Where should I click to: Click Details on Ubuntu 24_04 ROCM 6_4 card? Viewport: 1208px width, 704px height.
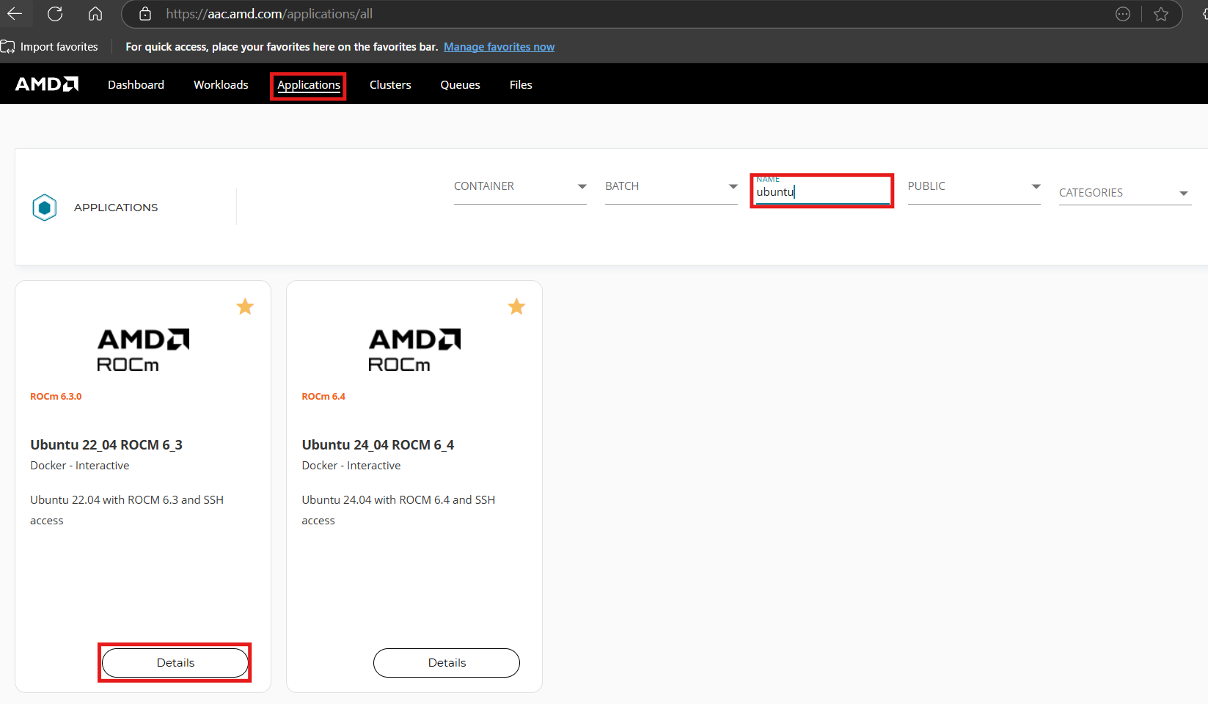pyautogui.click(x=447, y=663)
